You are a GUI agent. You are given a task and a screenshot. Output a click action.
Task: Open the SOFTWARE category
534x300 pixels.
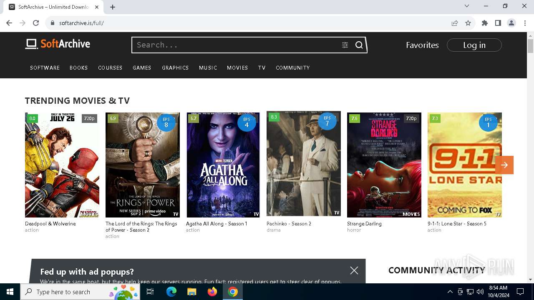tap(45, 67)
